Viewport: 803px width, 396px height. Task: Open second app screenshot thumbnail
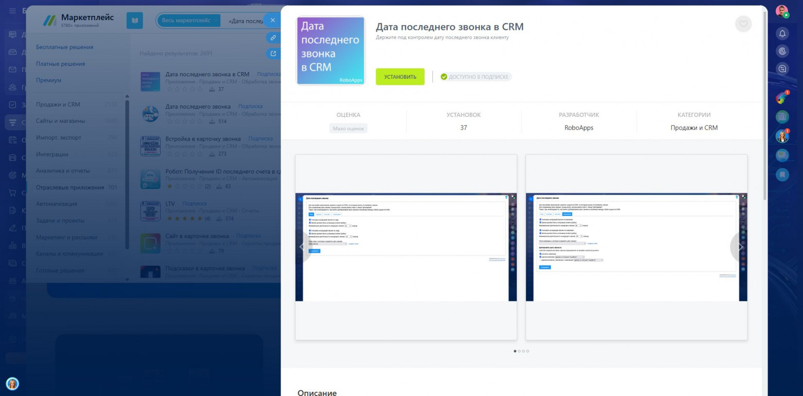(636, 247)
